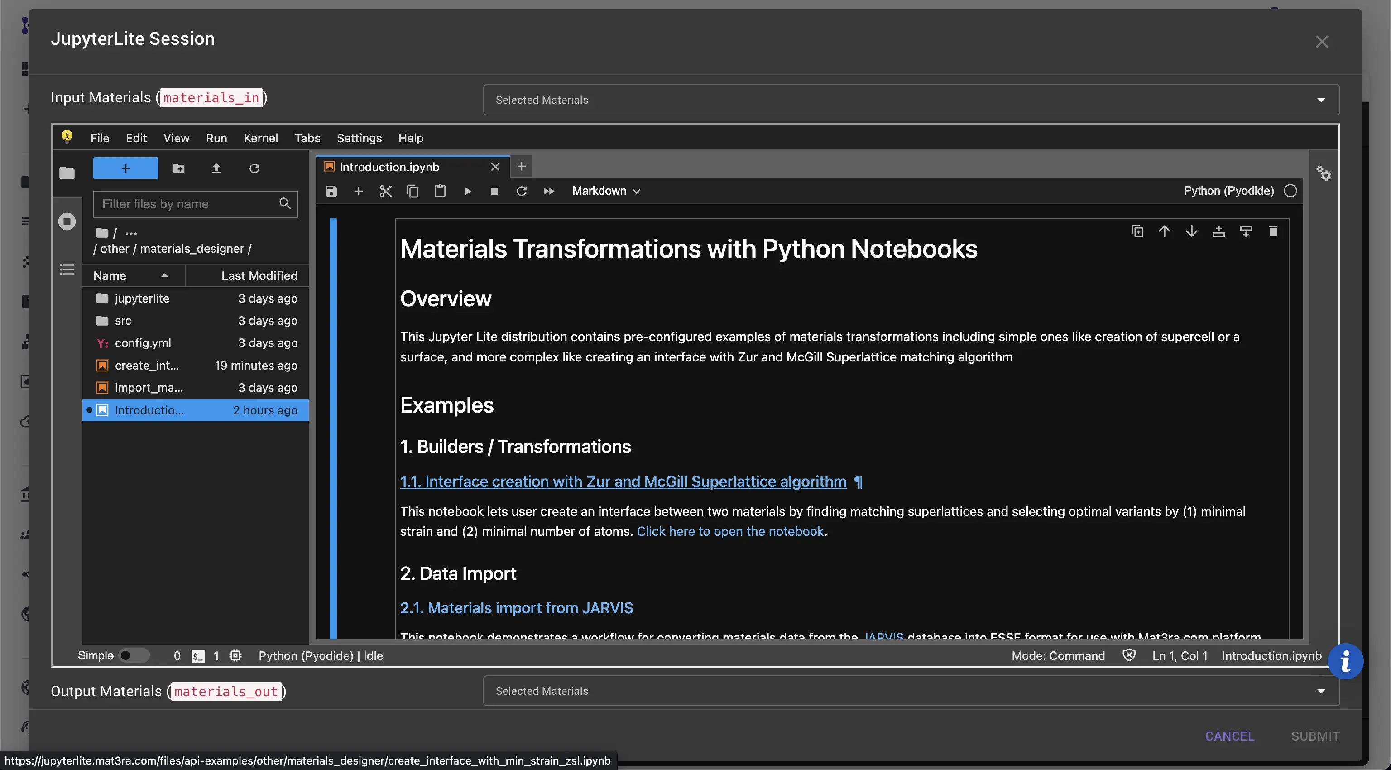Open the notebook settings gear icon
This screenshot has height=770, width=1391.
tap(1324, 174)
